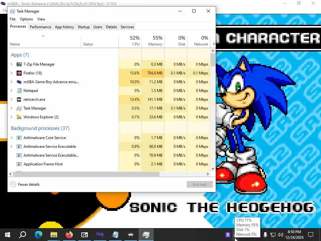The image size is (321, 241).
Task: Click the microphone tray icon
Action: click(265, 235)
